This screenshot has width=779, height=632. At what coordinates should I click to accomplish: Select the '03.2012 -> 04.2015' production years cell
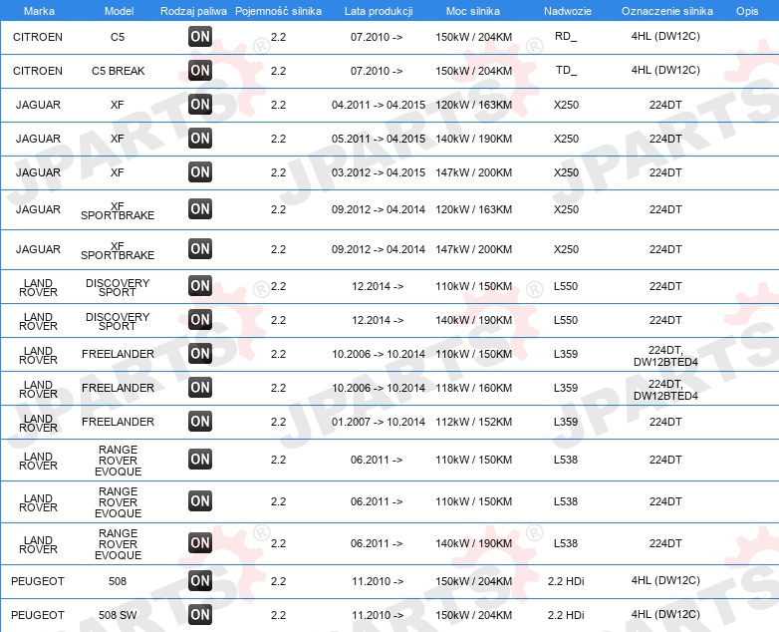[379, 172]
